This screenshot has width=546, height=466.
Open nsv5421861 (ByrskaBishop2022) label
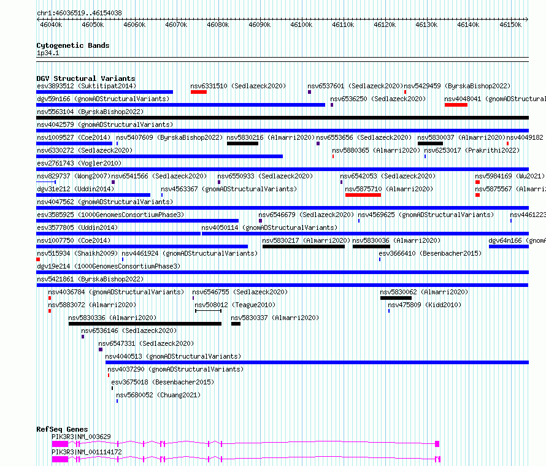(x=90, y=279)
